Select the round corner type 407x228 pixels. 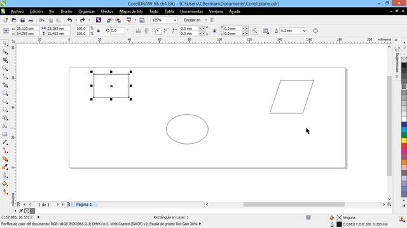(158, 31)
